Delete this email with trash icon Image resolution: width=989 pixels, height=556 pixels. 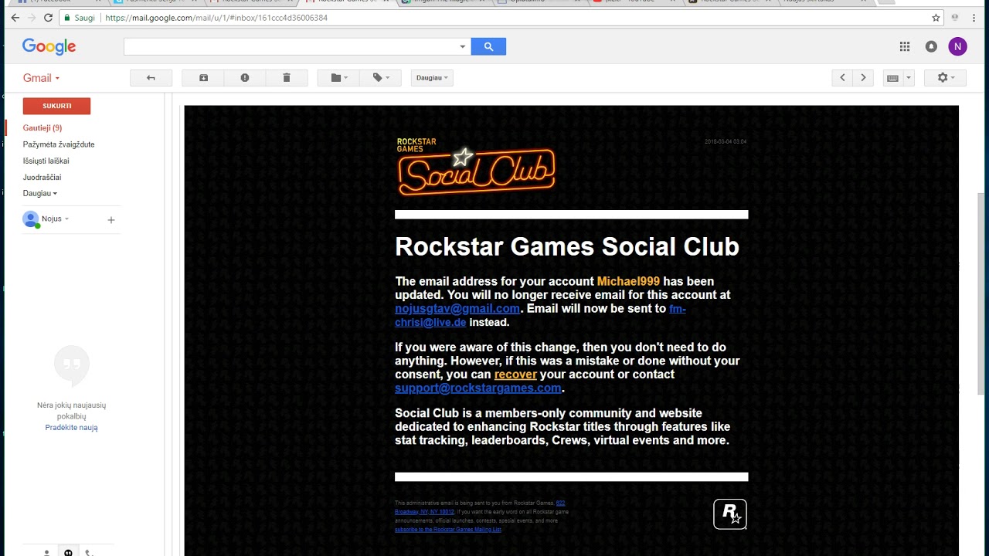click(287, 77)
